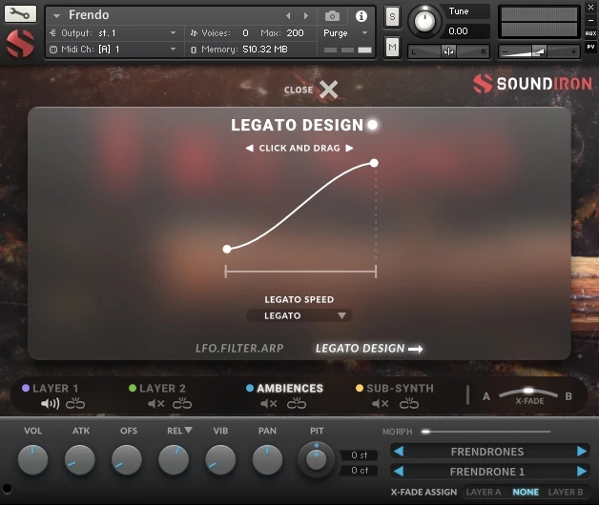Click the Morph slider
Screen dimensions: 599x505
point(485,432)
